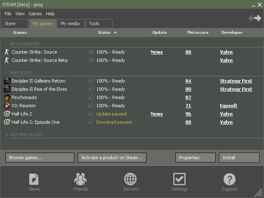Click the Browse games... button
264x198 pixels.
(x=40, y=158)
